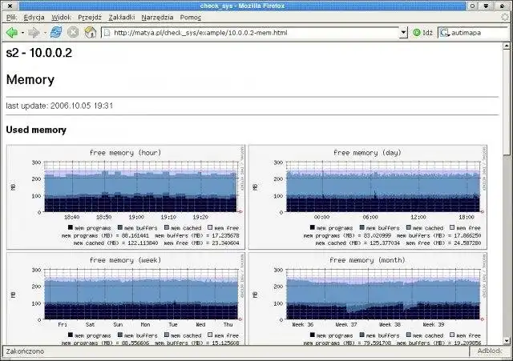Go back with the green arrow
This screenshot has height=361, width=513.
point(12,33)
